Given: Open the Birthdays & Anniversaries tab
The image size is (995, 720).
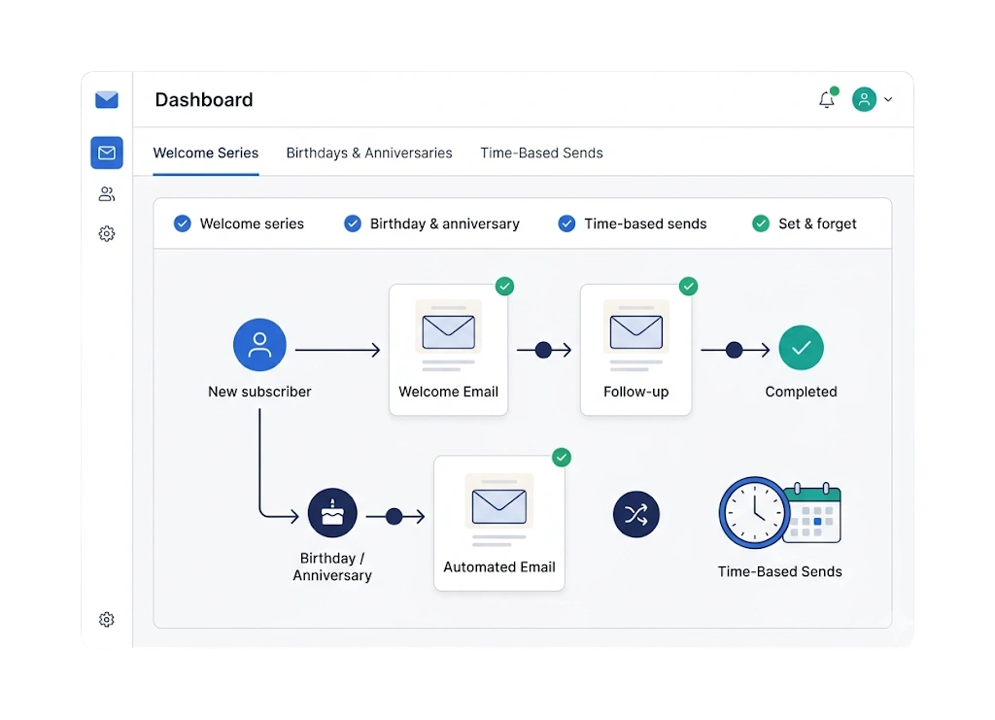Looking at the screenshot, I should [x=369, y=153].
